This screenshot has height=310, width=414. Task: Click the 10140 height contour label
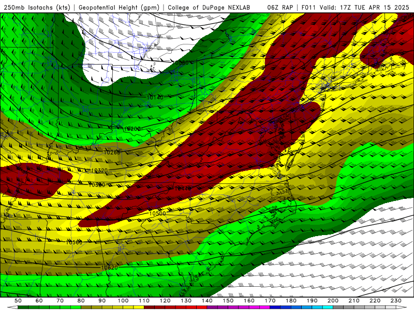click(x=155, y=98)
